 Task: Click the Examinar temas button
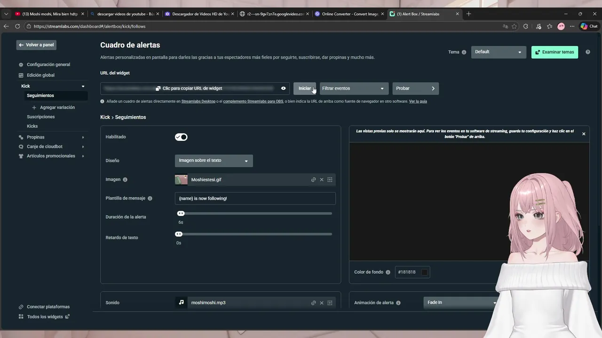point(554,52)
